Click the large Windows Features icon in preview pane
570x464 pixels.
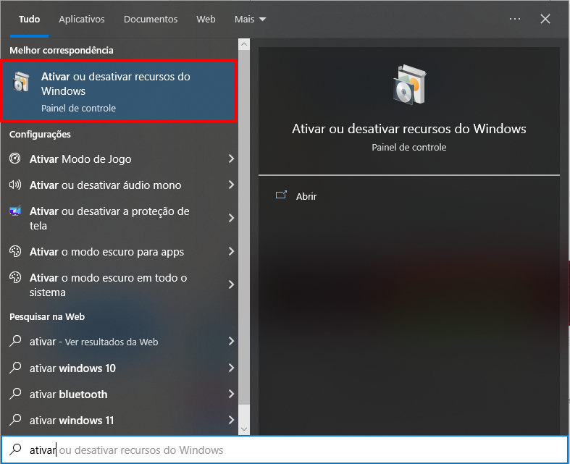coord(409,85)
